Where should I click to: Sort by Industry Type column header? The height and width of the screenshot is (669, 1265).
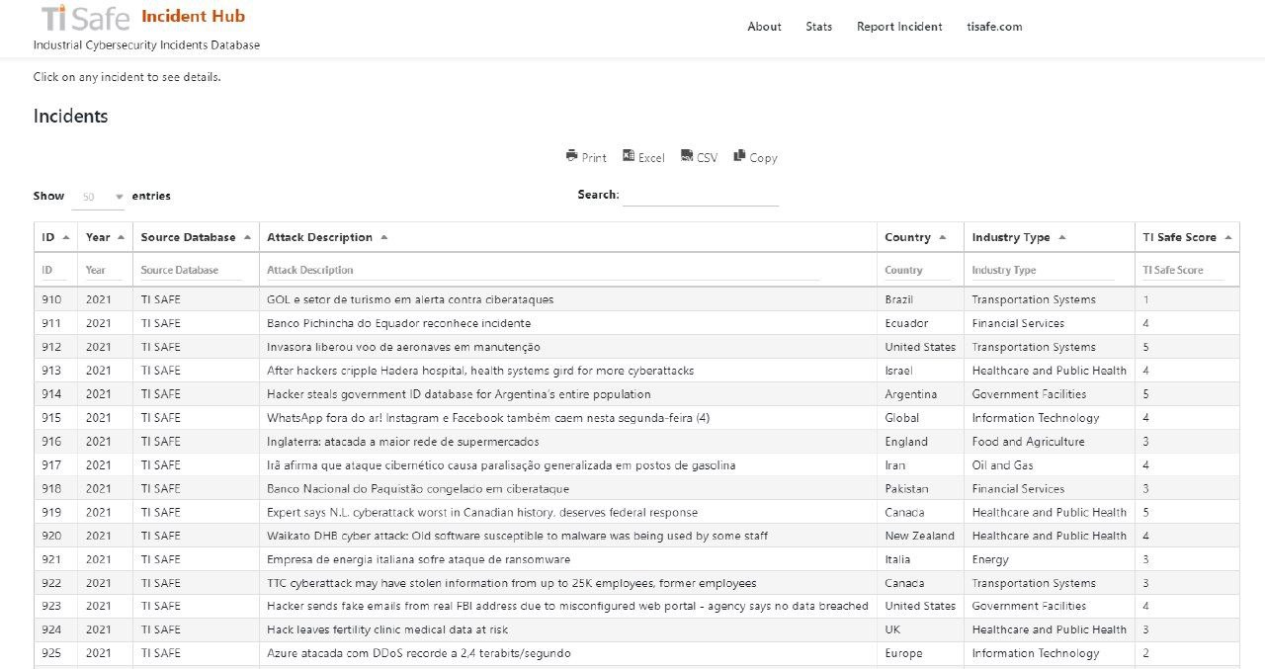[x=1049, y=237]
